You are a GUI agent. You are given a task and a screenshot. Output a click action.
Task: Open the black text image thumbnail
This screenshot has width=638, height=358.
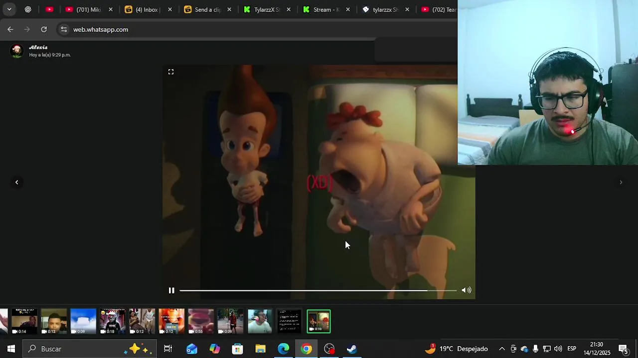(289, 322)
